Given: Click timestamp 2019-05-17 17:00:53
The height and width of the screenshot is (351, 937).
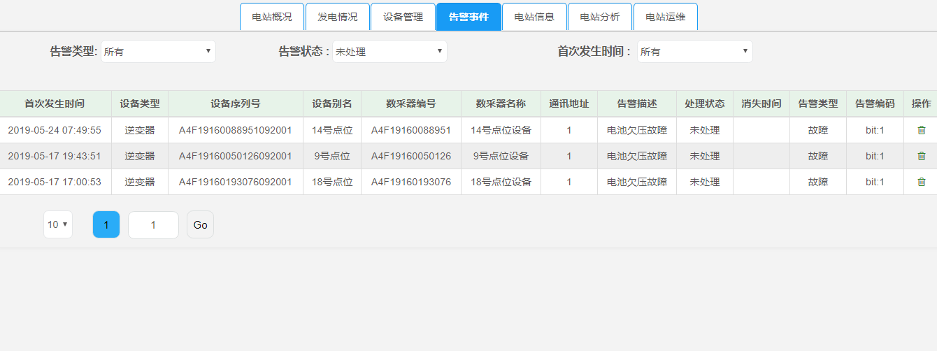Looking at the screenshot, I should tap(55, 182).
